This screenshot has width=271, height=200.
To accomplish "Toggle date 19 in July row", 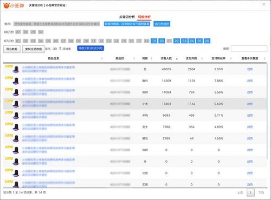I will [x=154, y=41].
